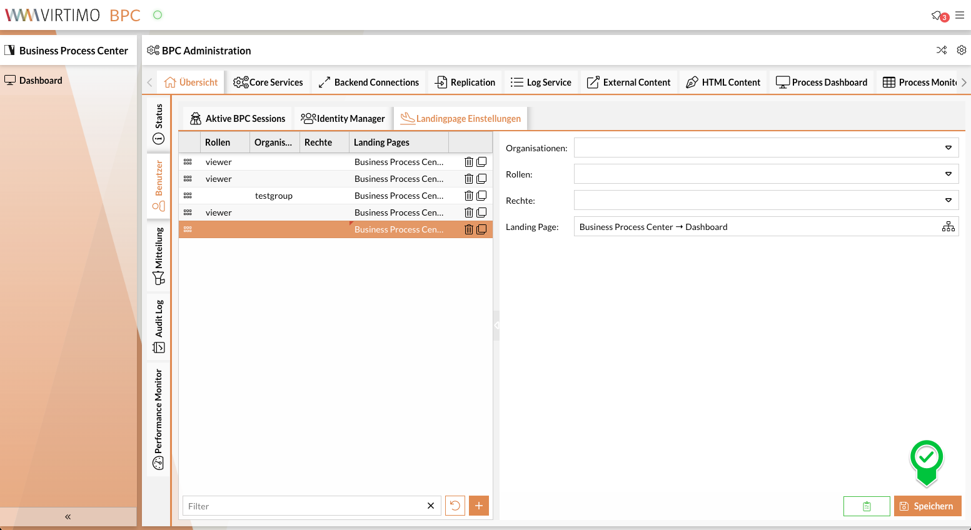Open landing page sitemap selector icon
This screenshot has height=530, width=971.
coord(948,227)
